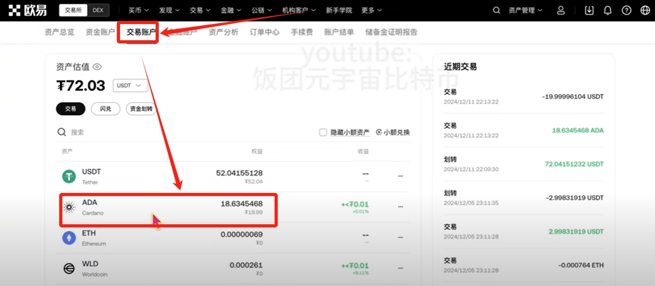Click the download app icon

pyautogui.click(x=589, y=10)
